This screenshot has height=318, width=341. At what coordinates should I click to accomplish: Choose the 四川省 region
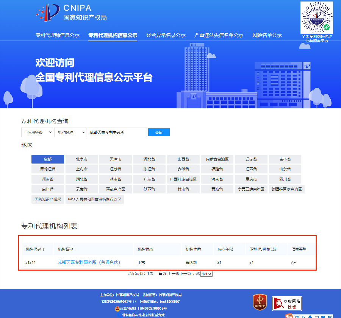285,179
